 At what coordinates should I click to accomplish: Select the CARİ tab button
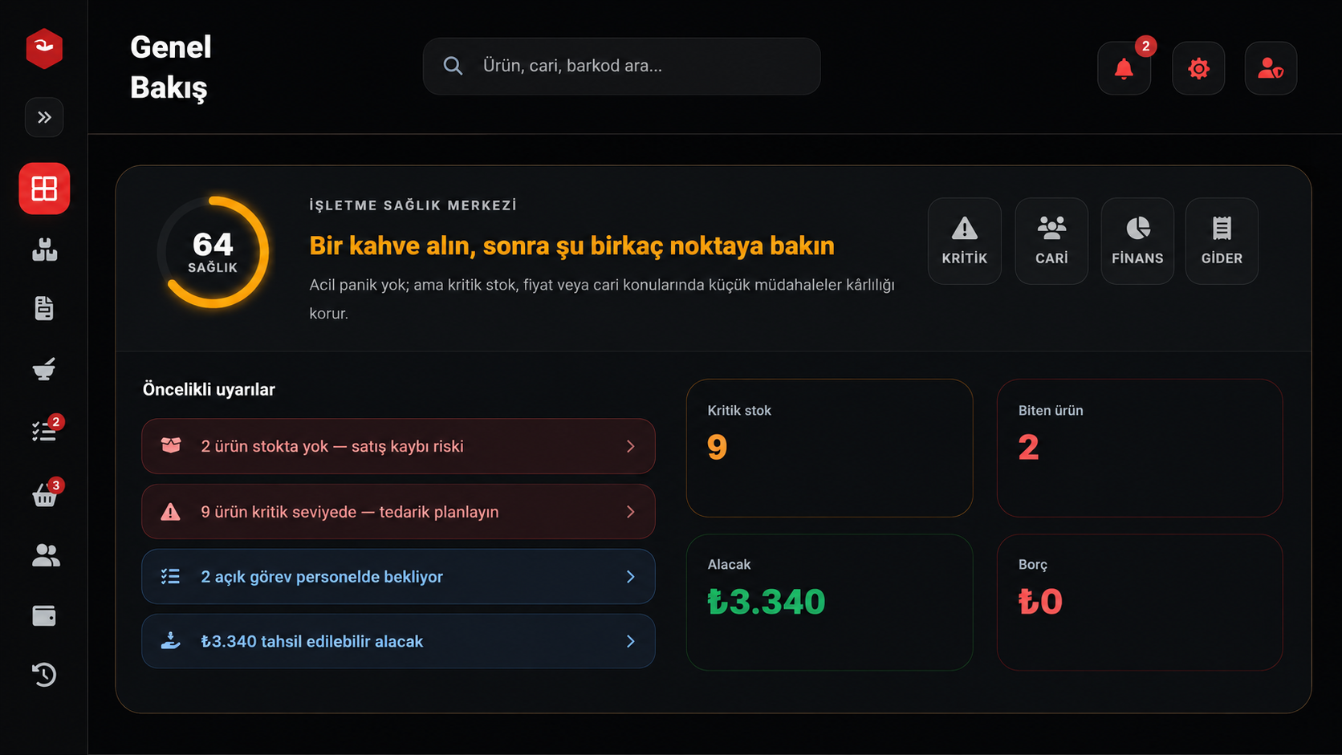pos(1051,241)
